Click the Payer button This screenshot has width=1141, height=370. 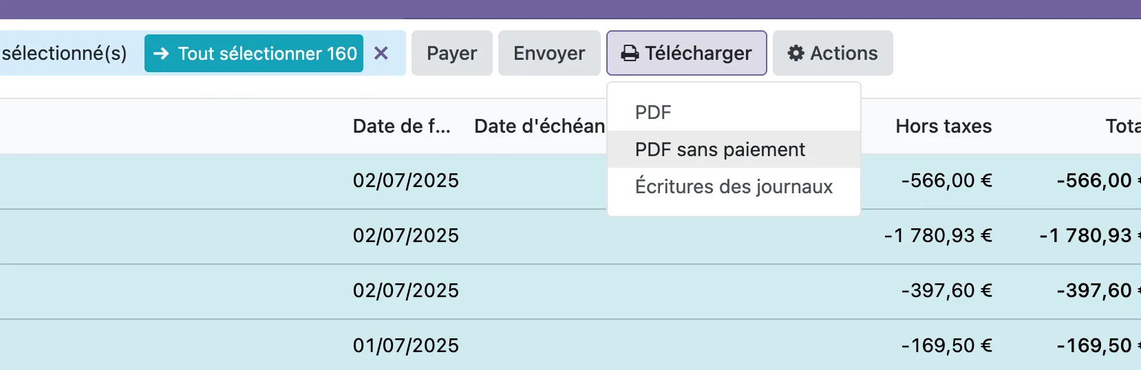452,53
